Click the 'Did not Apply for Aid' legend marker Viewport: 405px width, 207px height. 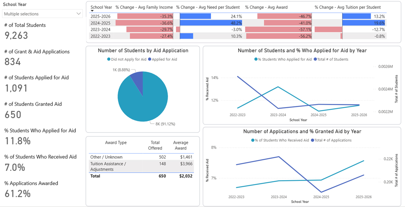(x=109, y=59)
